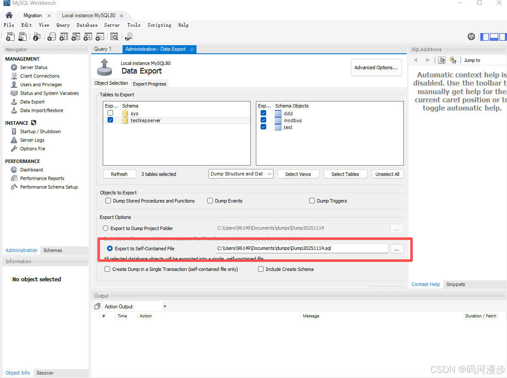The image size is (507, 378).
Task: Enable Dump Events checkbox
Action: point(210,201)
